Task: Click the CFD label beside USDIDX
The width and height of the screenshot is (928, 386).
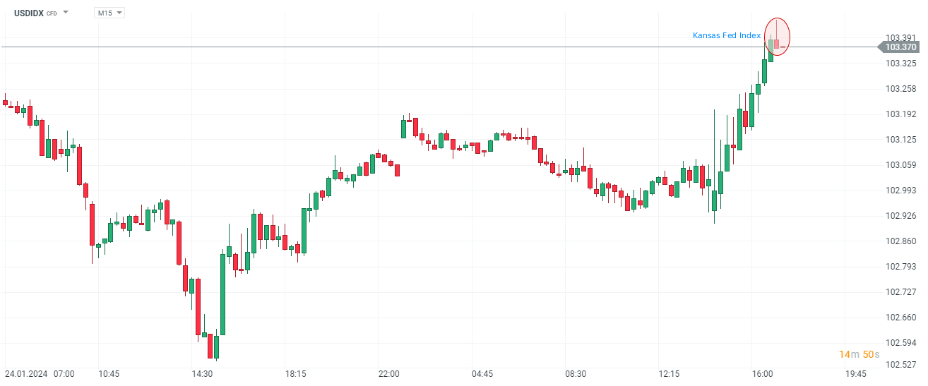Action: point(52,13)
